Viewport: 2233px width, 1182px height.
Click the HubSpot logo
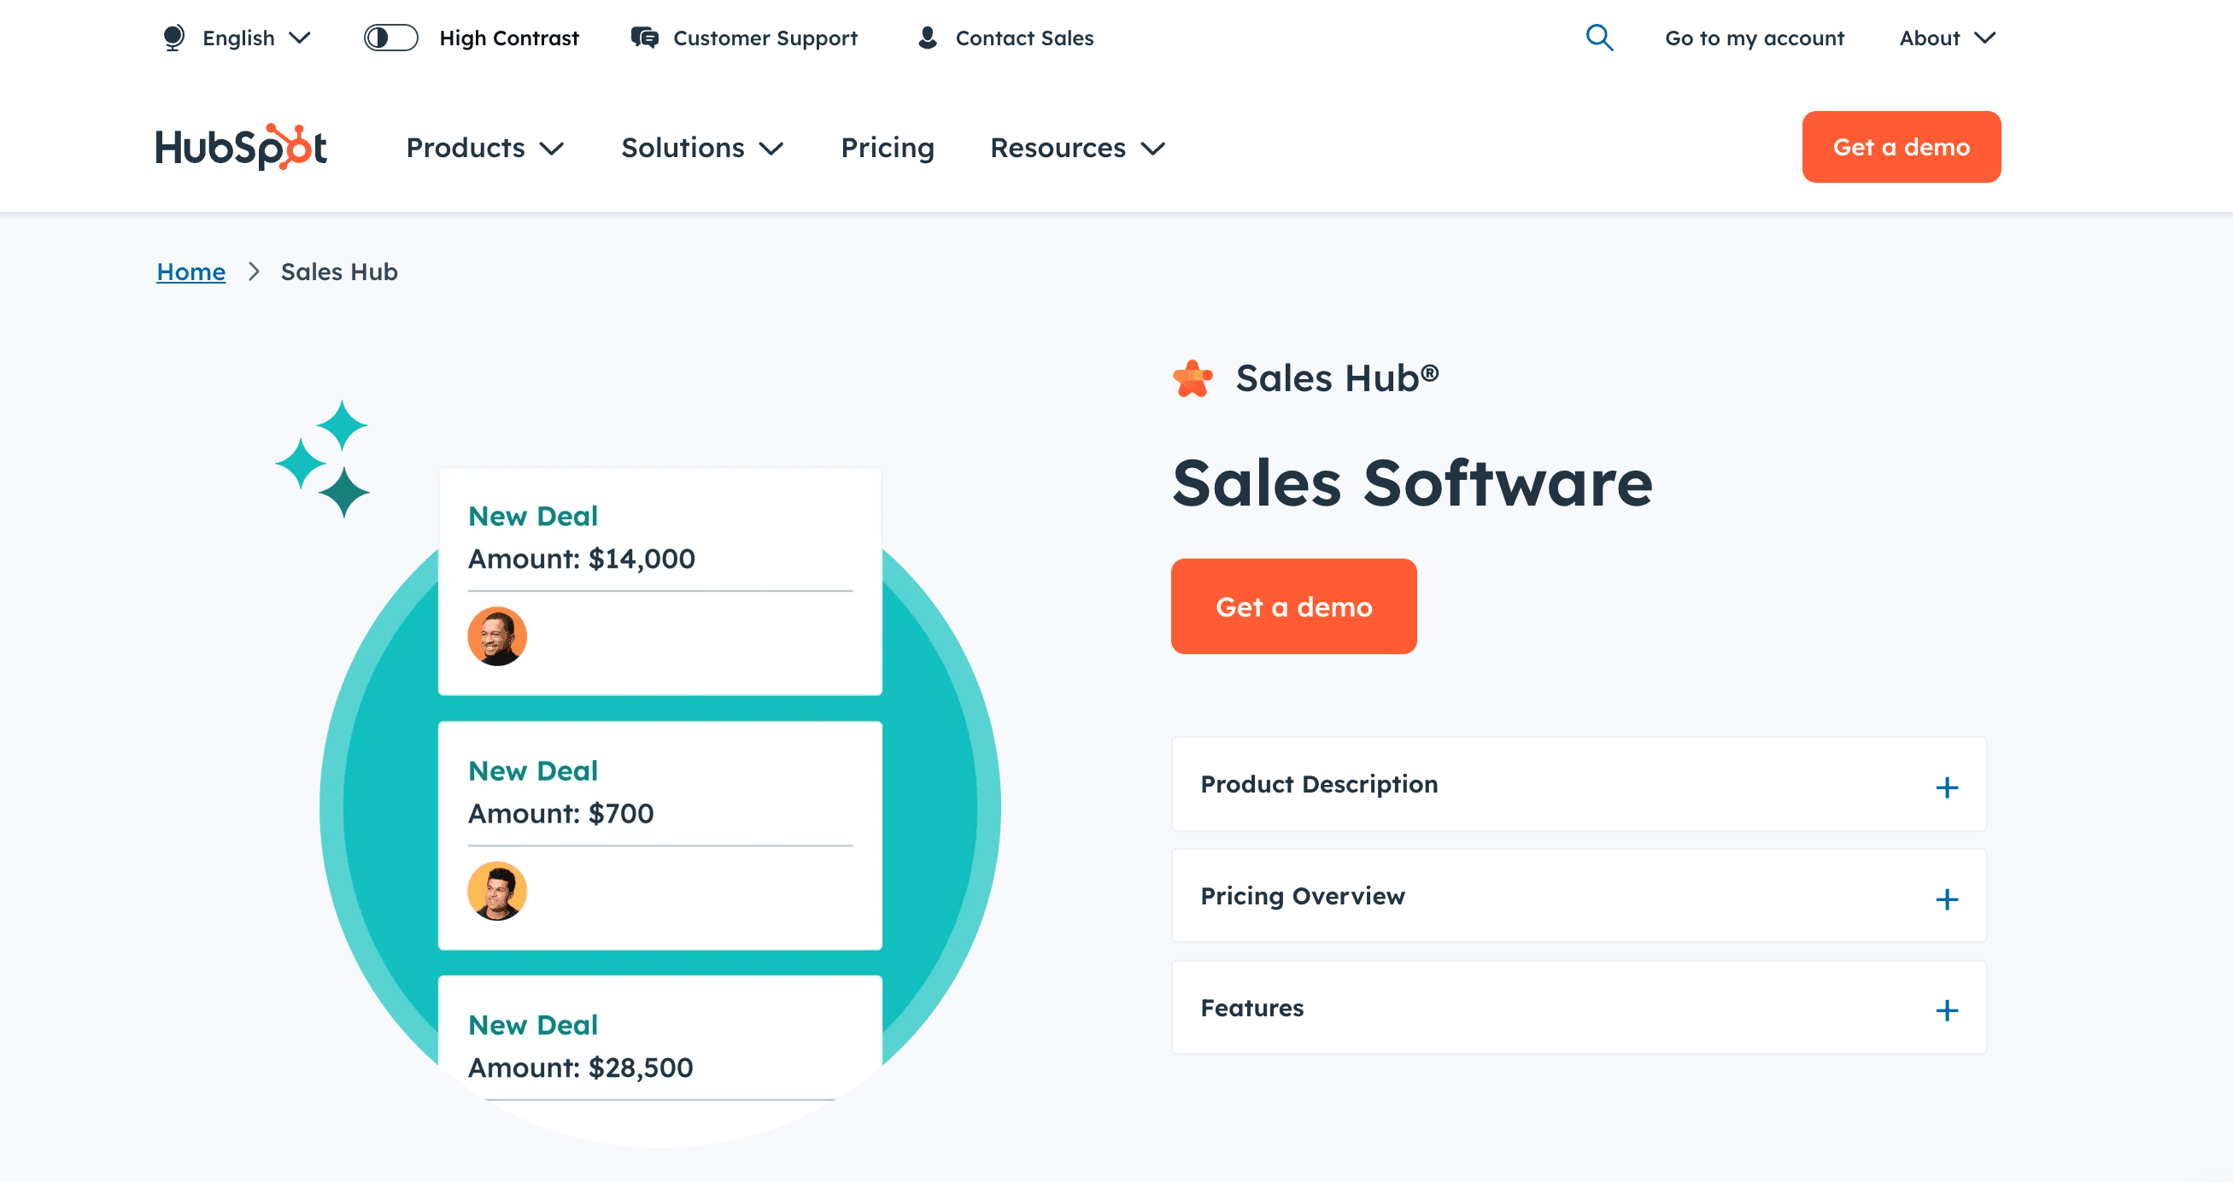pyautogui.click(x=241, y=147)
